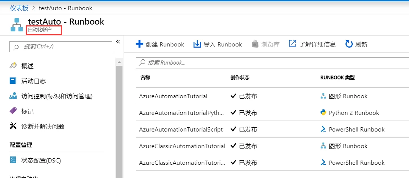Screen dimensions: 409x178
Task: Click the sidebar scrollbar up arrow
Action: point(119,62)
